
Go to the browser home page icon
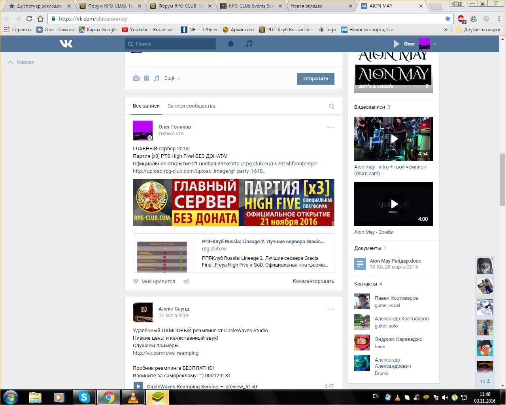point(40,19)
